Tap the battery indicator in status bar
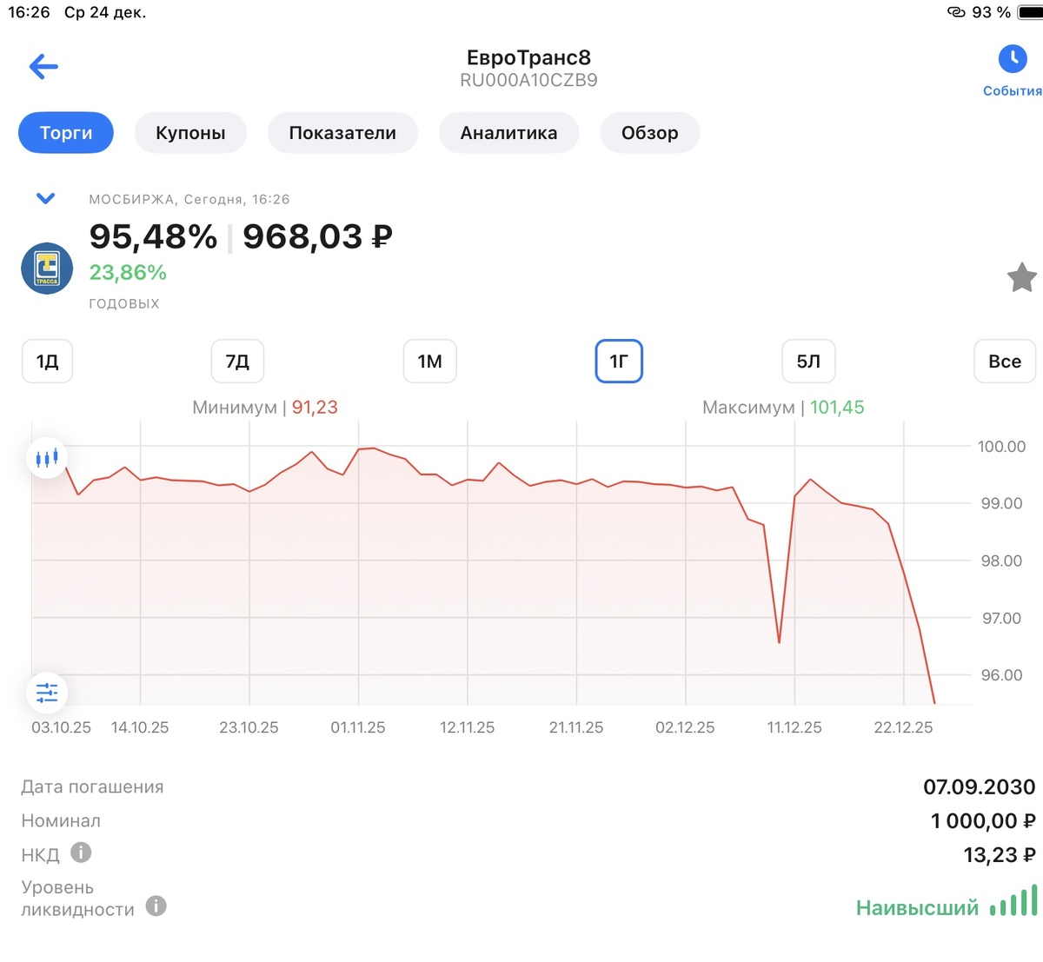The height and width of the screenshot is (962, 1043). [x=1031, y=12]
